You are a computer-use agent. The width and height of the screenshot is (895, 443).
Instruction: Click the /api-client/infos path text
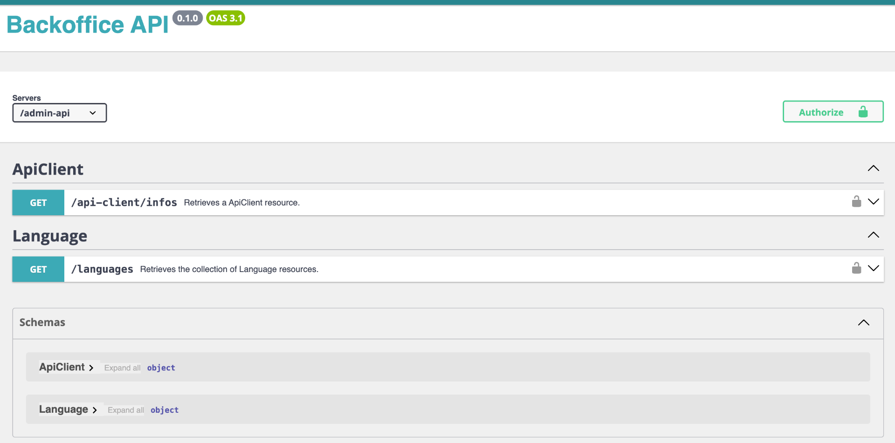coord(124,203)
